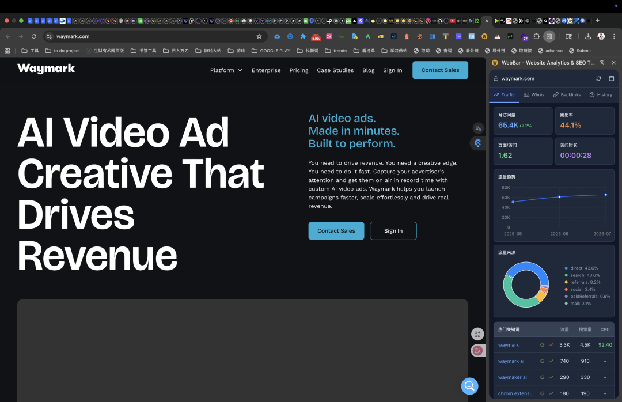Switch to the Traffic tab in WebBar
The image size is (622, 402).
click(504, 95)
